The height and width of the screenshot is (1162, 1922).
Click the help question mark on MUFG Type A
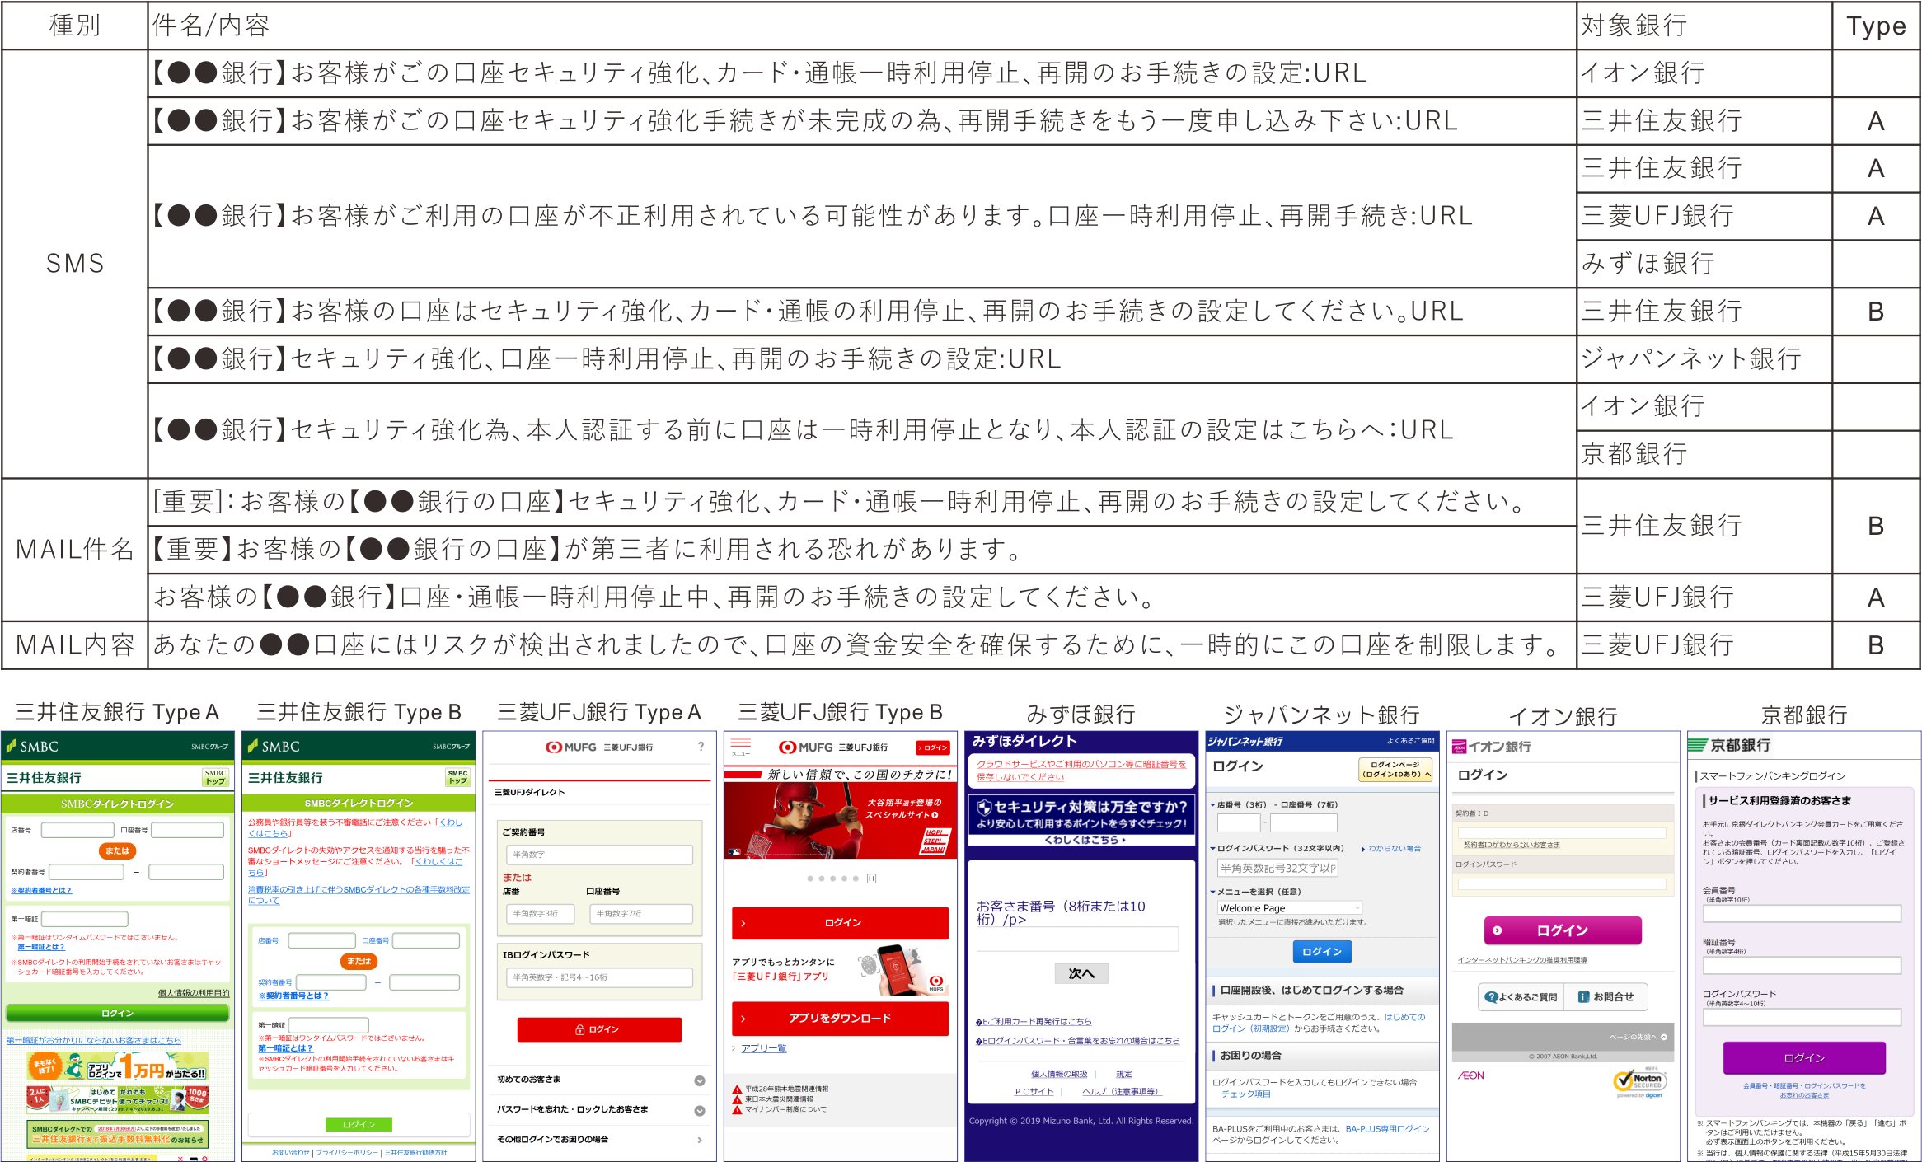701,747
